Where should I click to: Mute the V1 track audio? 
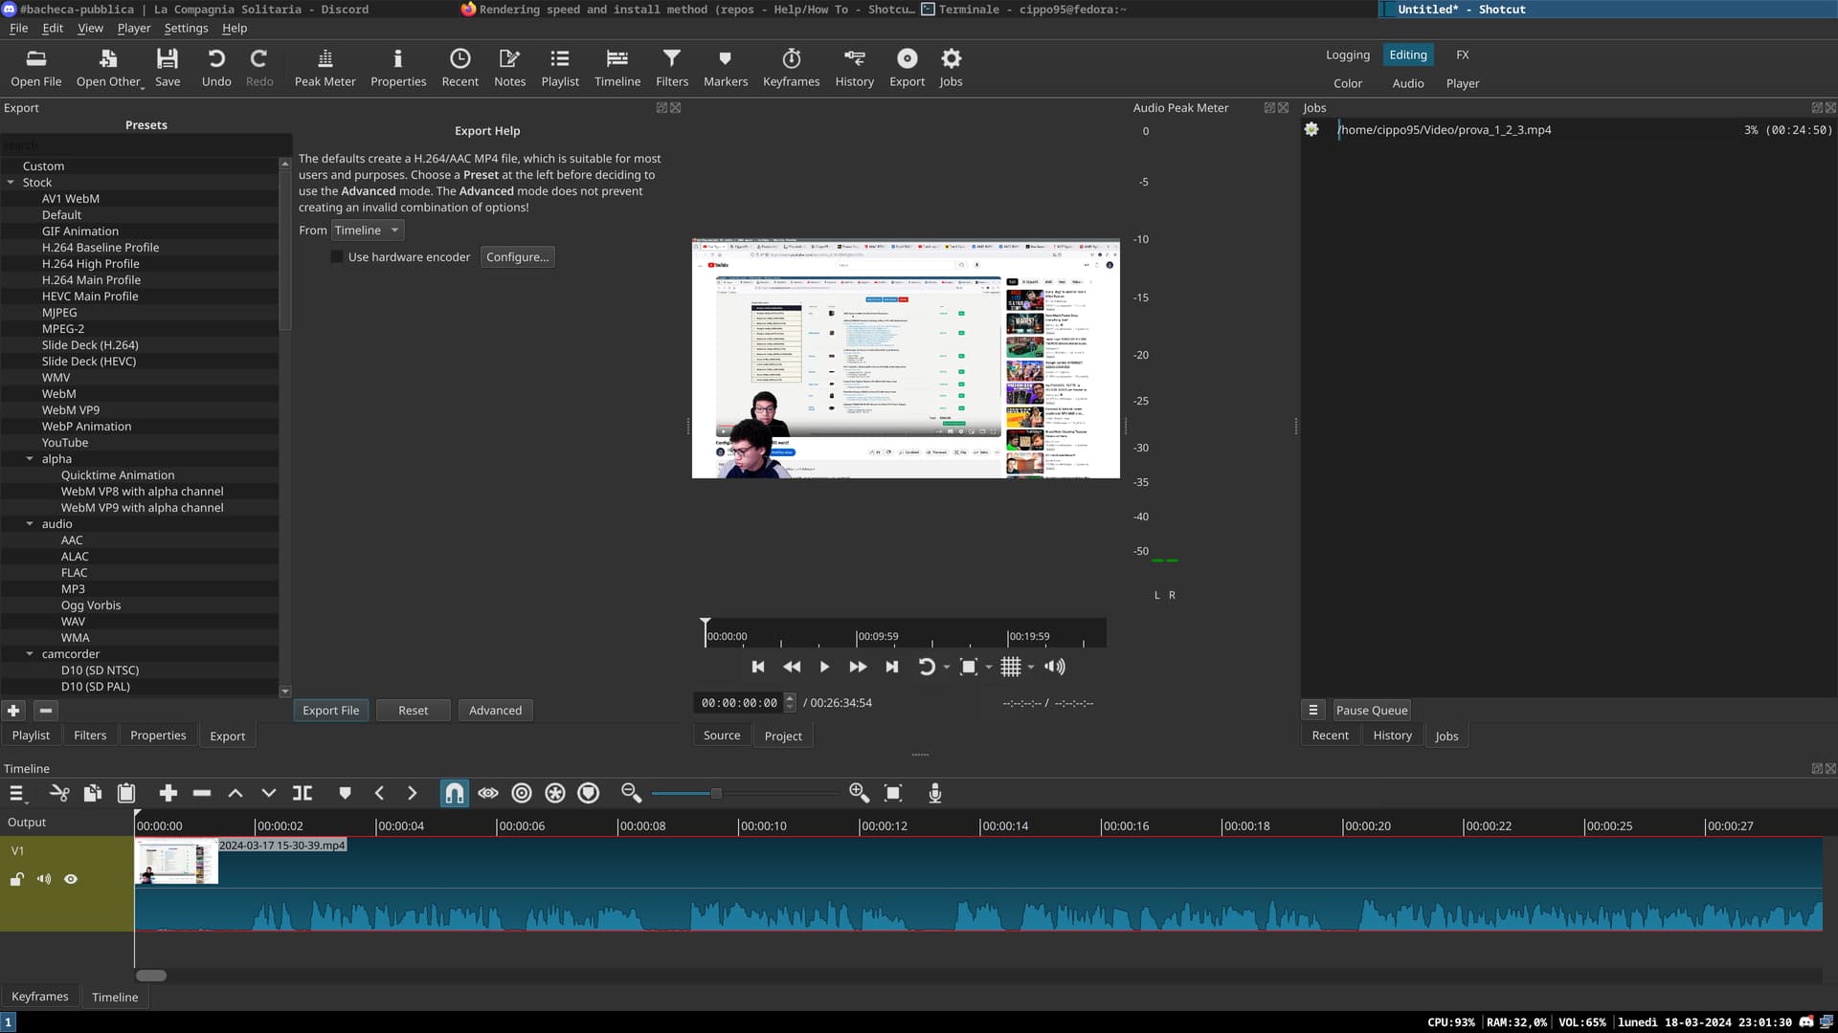(43, 878)
